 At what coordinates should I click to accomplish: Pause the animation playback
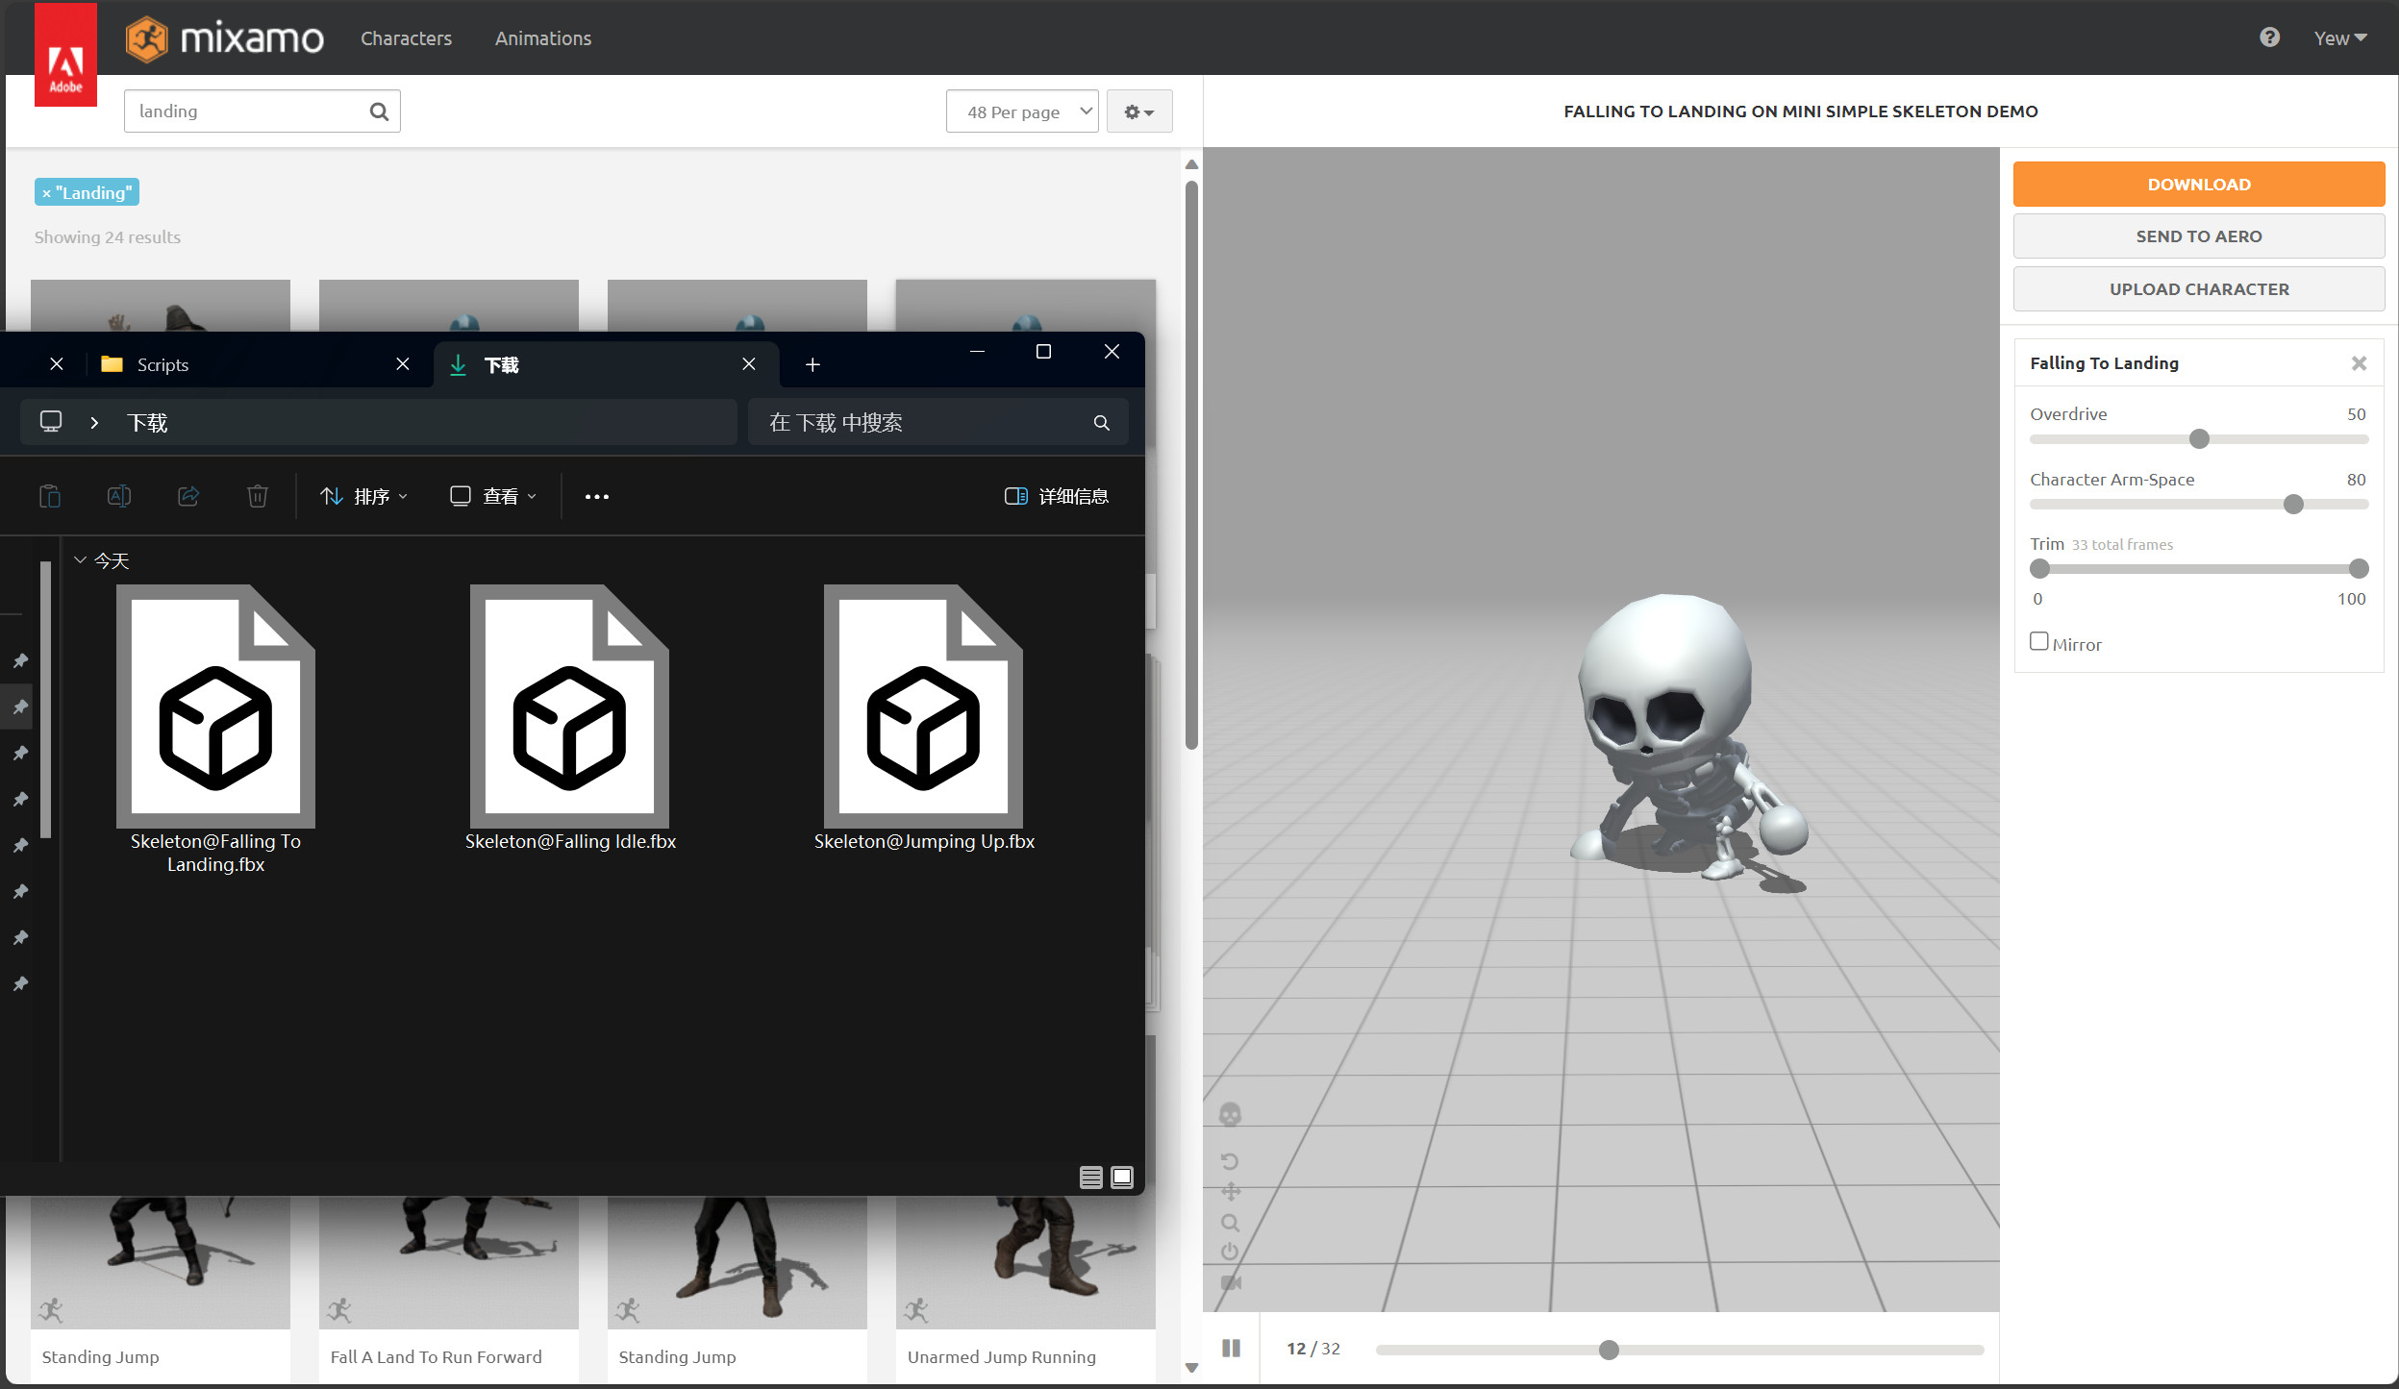pyautogui.click(x=1231, y=1348)
